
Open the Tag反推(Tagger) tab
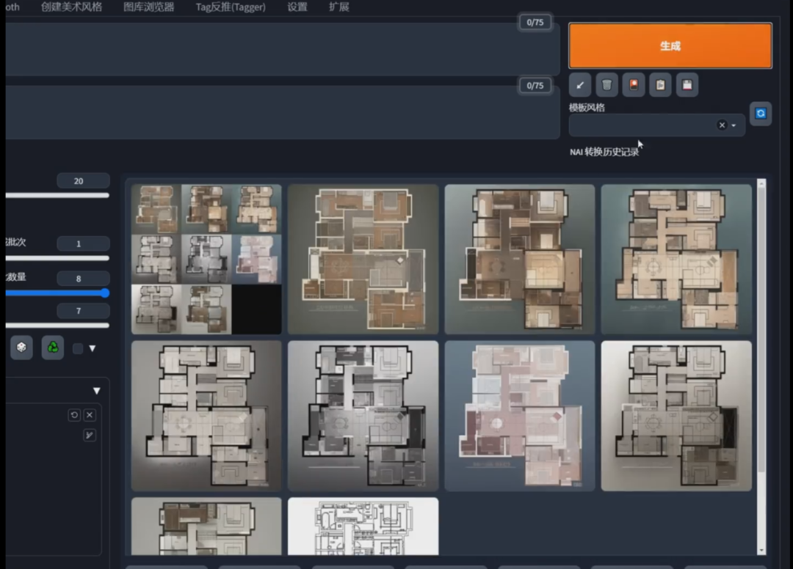click(231, 7)
